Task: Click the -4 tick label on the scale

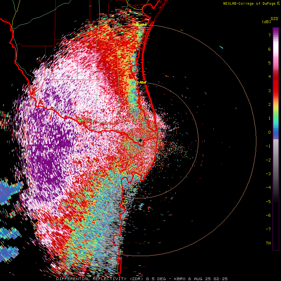Action: [x=268, y=187]
